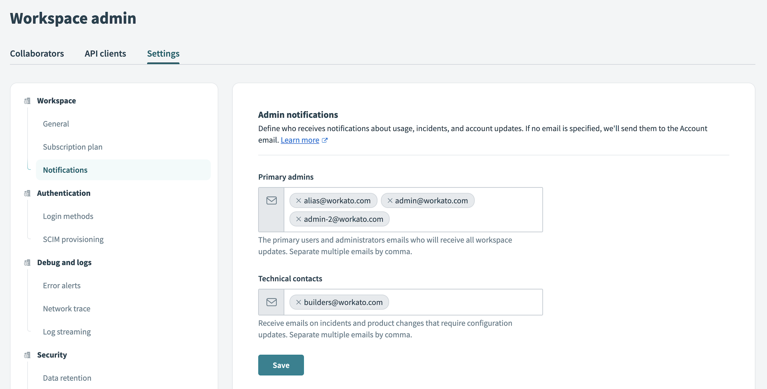The image size is (767, 389).
Task: Switch to the Collaborators tab
Action: (37, 53)
